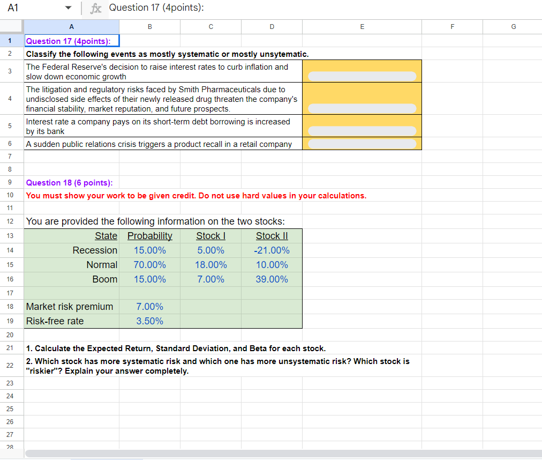Select the Market risk premium 7.00% cell

click(x=150, y=307)
